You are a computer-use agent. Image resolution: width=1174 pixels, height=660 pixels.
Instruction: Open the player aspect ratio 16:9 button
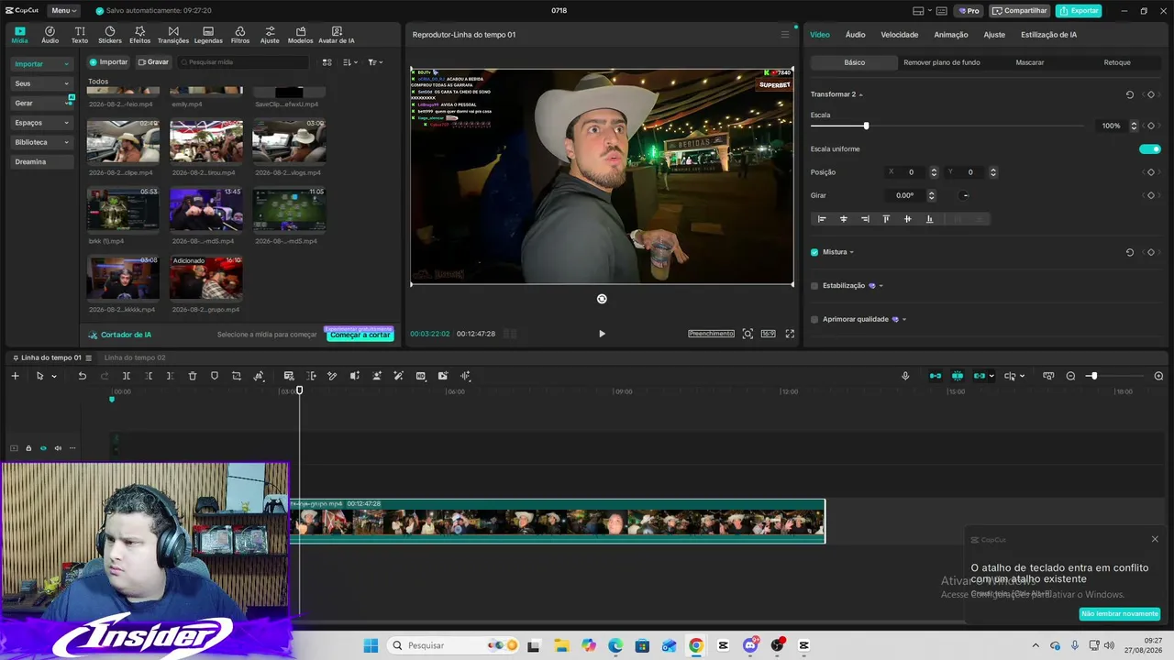pyautogui.click(x=768, y=334)
